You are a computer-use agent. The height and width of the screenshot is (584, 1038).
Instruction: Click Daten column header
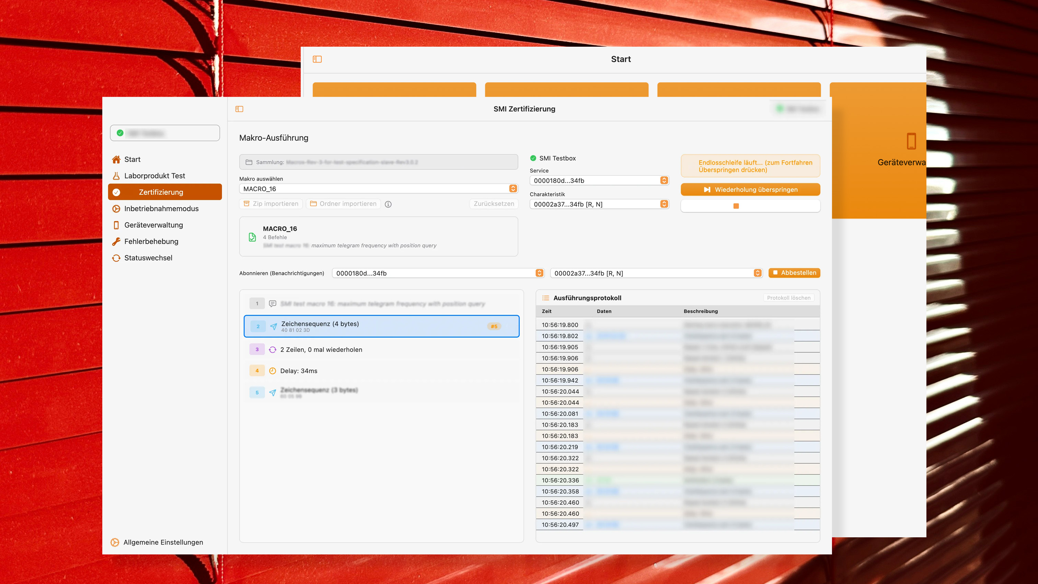pyautogui.click(x=604, y=311)
